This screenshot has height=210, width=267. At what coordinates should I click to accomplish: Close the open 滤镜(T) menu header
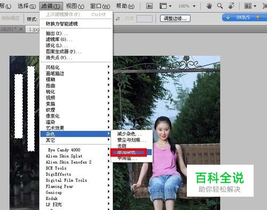pyautogui.click(x=51, y=6)
